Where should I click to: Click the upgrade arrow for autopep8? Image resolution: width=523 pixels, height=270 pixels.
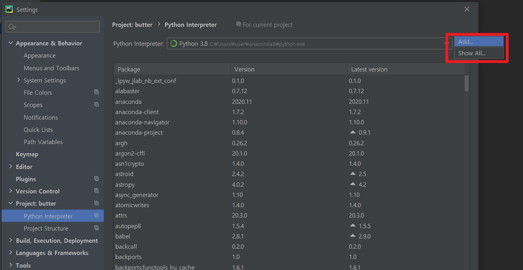coord(353,226)
